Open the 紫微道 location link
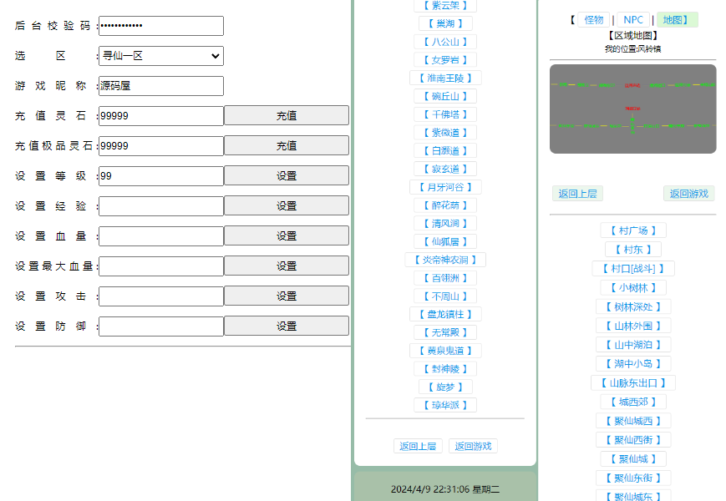 coord(445,133)
